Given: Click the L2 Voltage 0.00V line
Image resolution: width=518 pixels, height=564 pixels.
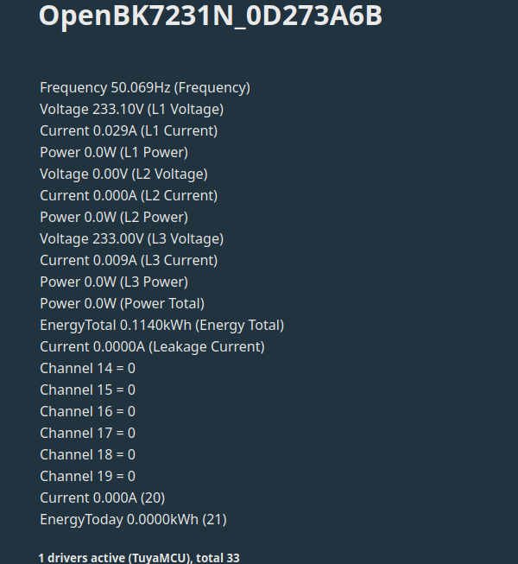Looking at the screenshot, I should click(123, 174).
